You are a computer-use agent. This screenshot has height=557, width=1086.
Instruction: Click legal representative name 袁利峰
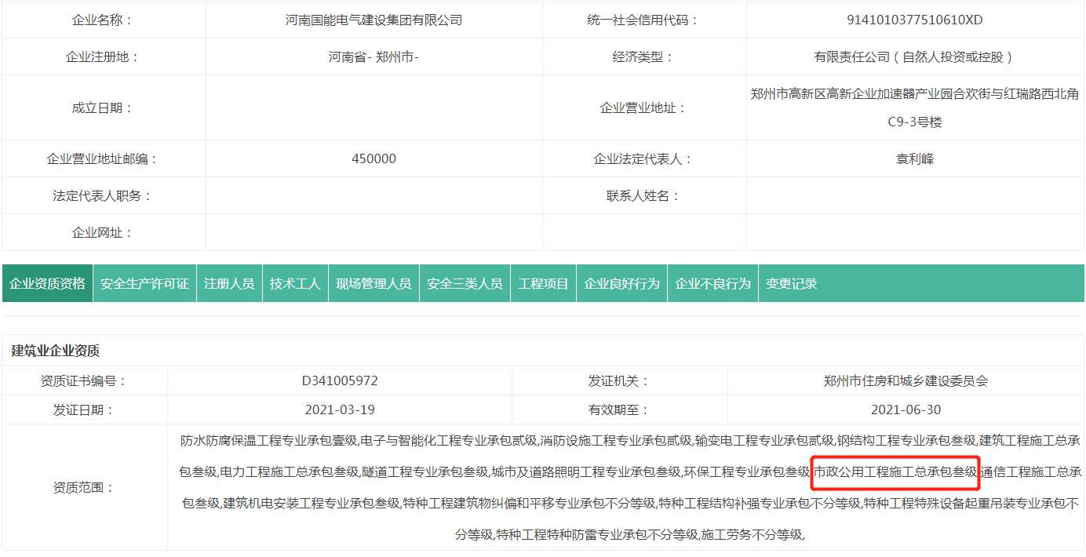click(x=915, y=158)
